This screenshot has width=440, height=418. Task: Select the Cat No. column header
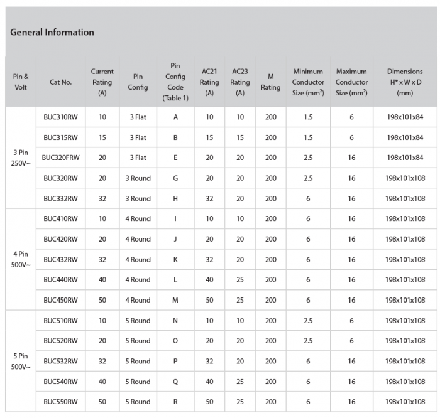tap(61, 83)
